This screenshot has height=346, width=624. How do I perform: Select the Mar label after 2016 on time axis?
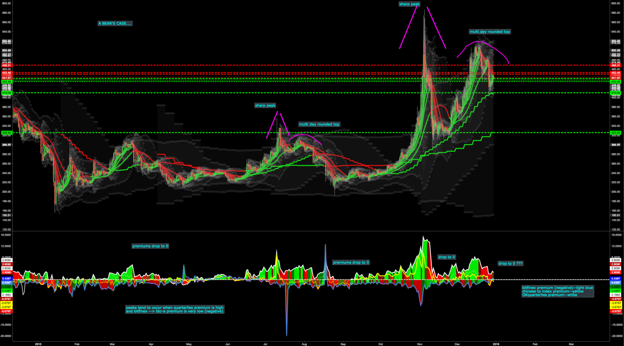(x=571, y=344)
